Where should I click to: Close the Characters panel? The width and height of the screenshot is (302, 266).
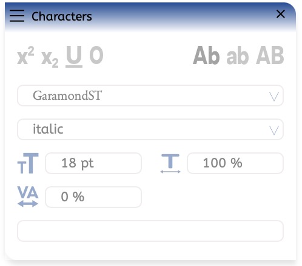281,14
